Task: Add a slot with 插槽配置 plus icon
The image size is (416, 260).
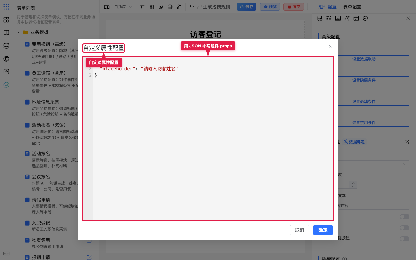Action: click(345, 259)
